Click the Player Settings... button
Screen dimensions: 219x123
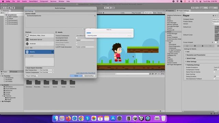pos(31,76)
